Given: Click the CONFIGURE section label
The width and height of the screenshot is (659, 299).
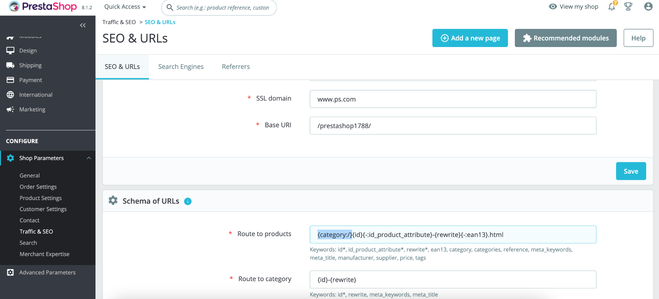Looking at the screenshot, I should click(x=22, y=141).
